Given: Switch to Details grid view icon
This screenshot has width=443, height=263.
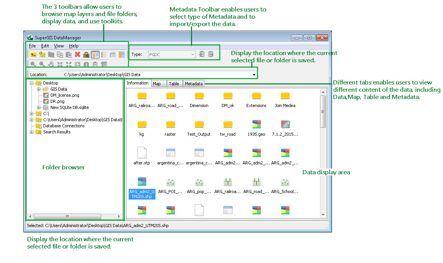Looking at the screenshot, I should pos(113,55).
